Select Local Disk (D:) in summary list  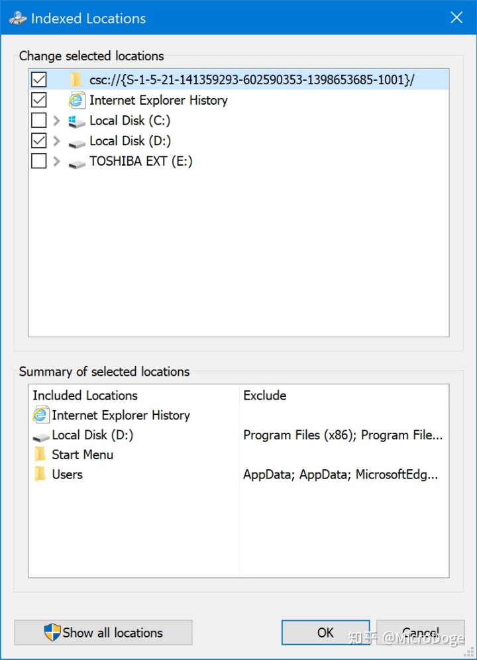click(93, 435)
